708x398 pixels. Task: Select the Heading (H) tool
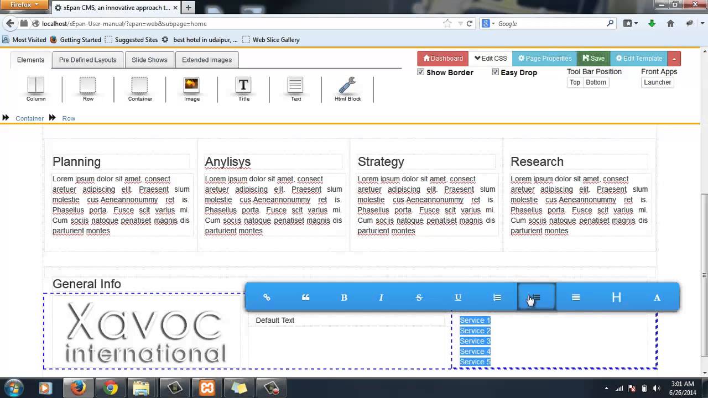click(616, 297)
